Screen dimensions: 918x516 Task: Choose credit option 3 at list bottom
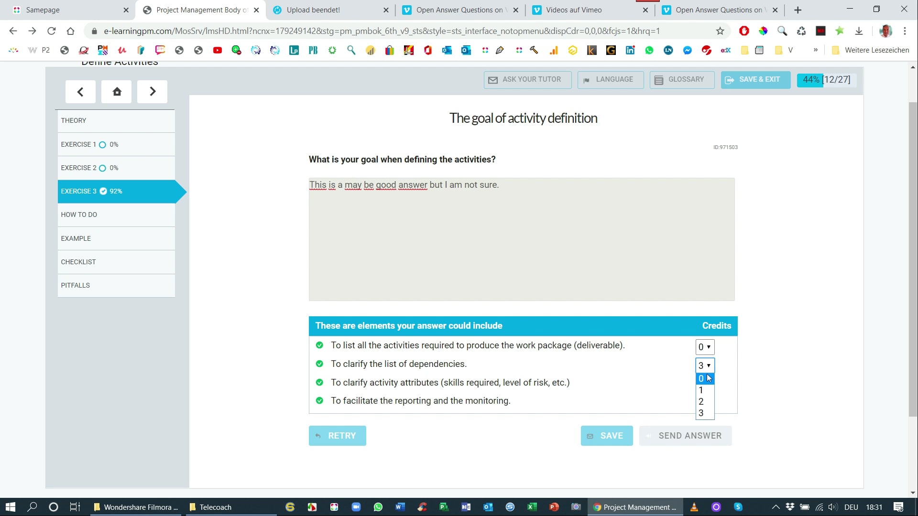705,413
